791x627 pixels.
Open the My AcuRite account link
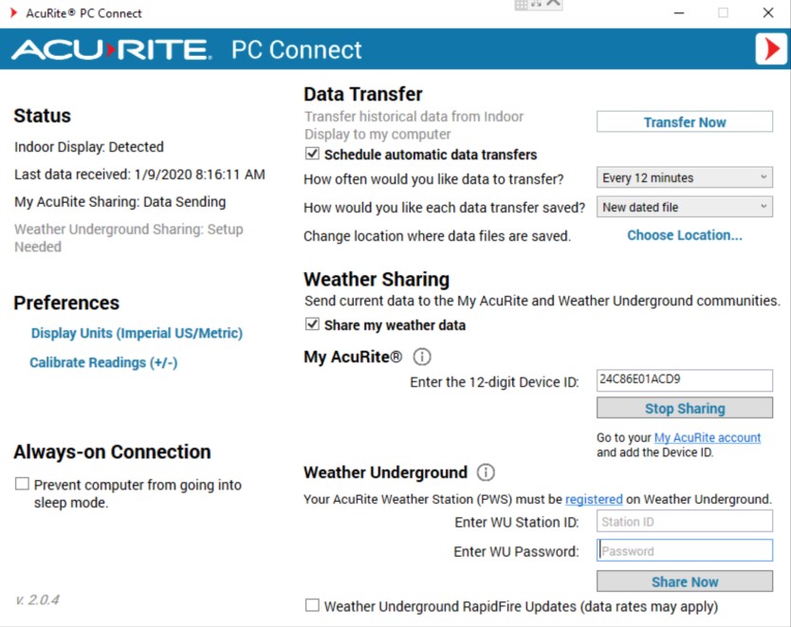[x=708, y=437]
